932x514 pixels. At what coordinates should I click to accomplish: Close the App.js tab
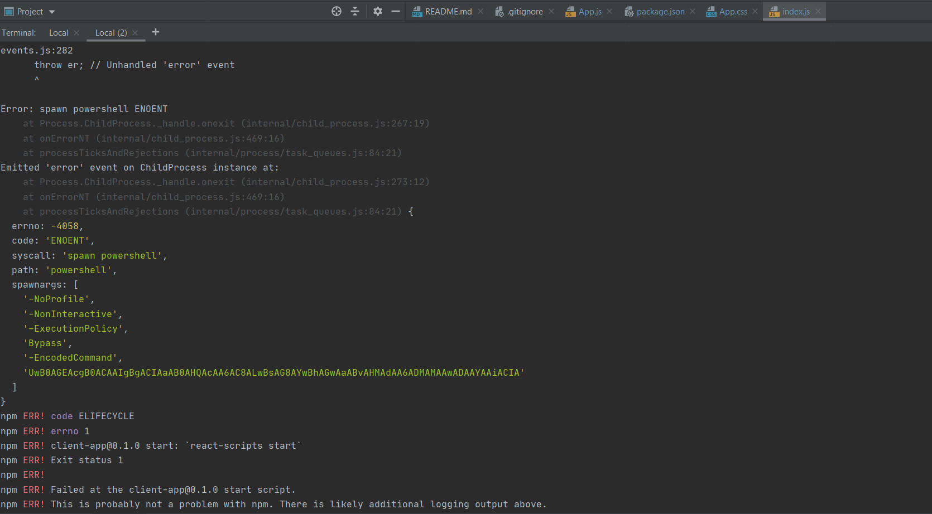click(609, 11)
